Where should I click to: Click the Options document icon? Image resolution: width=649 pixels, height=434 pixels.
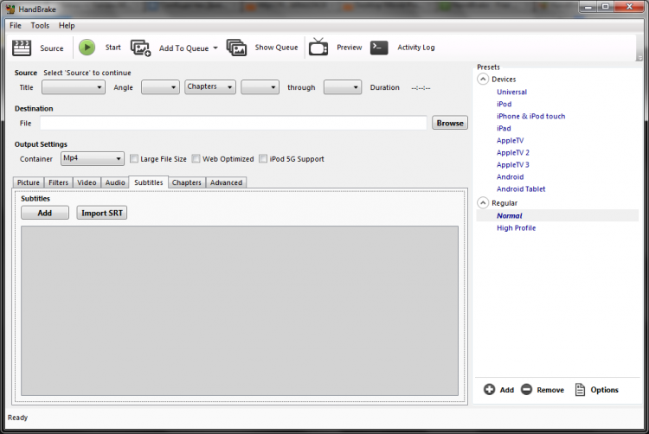(581, 389)
